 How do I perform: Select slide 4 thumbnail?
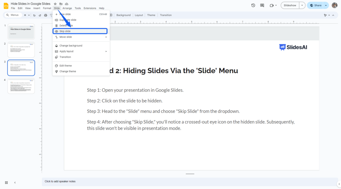21,86
